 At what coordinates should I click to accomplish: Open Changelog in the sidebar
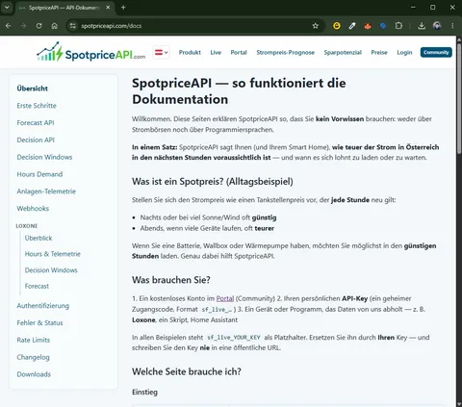(34, 357)
